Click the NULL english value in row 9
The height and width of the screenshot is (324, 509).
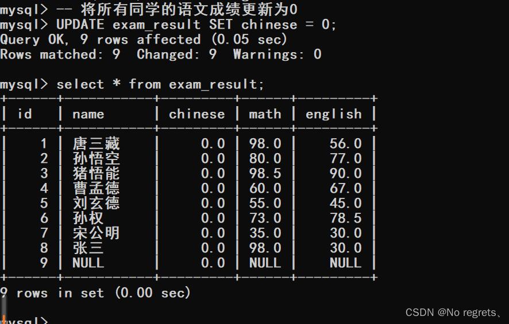coord(345,263)
